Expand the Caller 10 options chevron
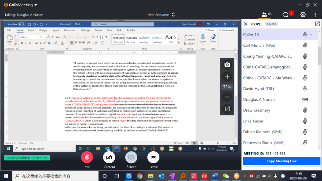The image size is (322, 181). click(x=311, y=35)
